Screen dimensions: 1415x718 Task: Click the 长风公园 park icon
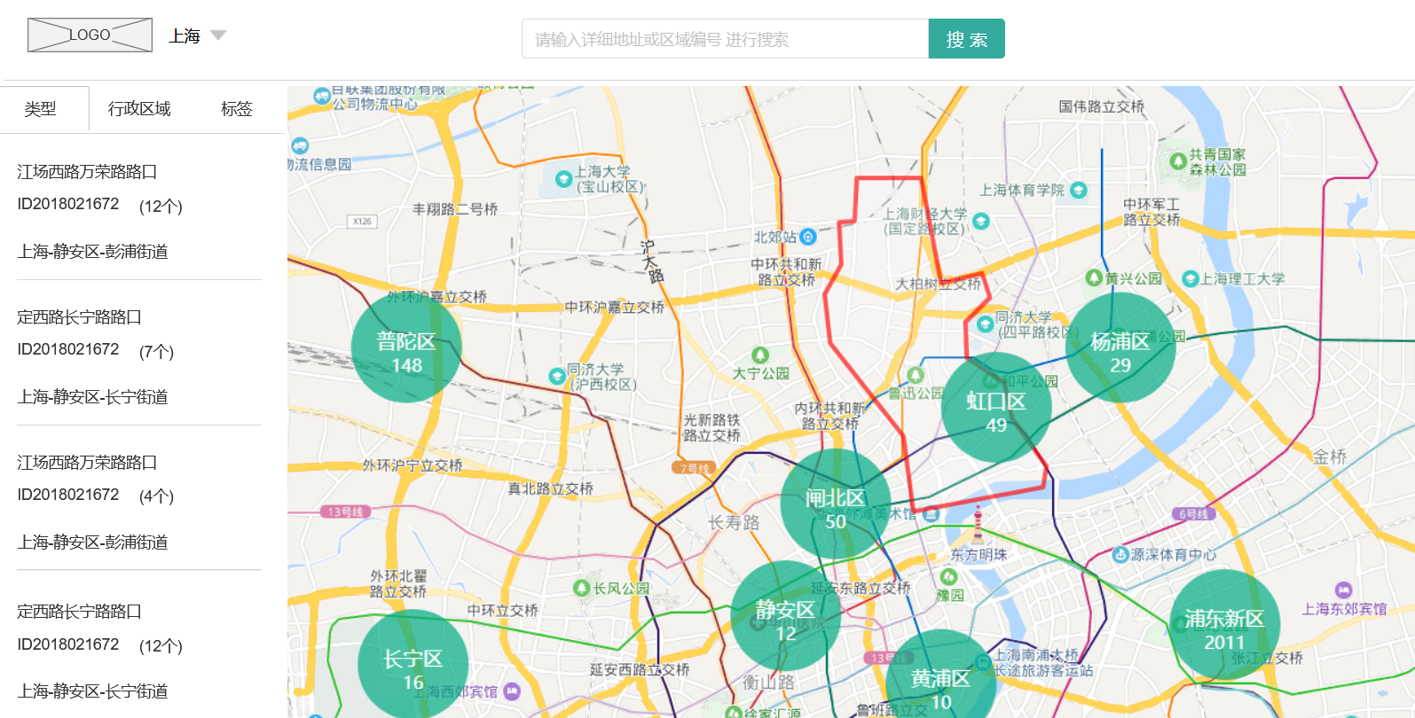pos(582,588)
